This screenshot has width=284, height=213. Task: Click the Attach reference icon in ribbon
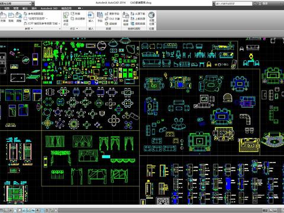click(3, 17)
